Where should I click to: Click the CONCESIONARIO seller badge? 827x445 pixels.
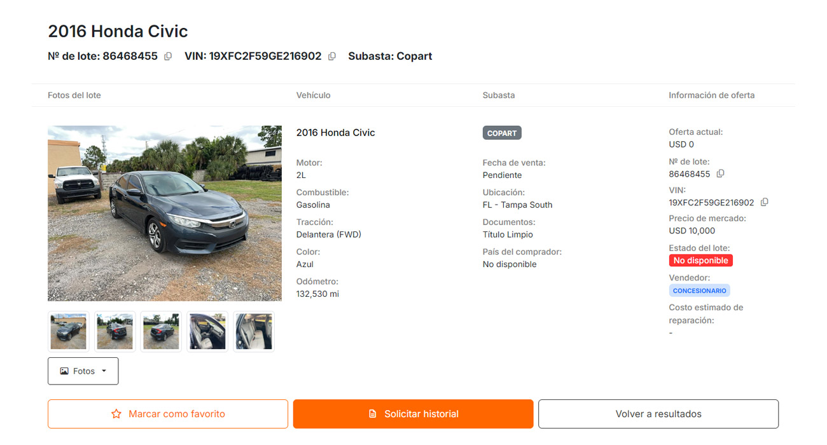[699, 291]
